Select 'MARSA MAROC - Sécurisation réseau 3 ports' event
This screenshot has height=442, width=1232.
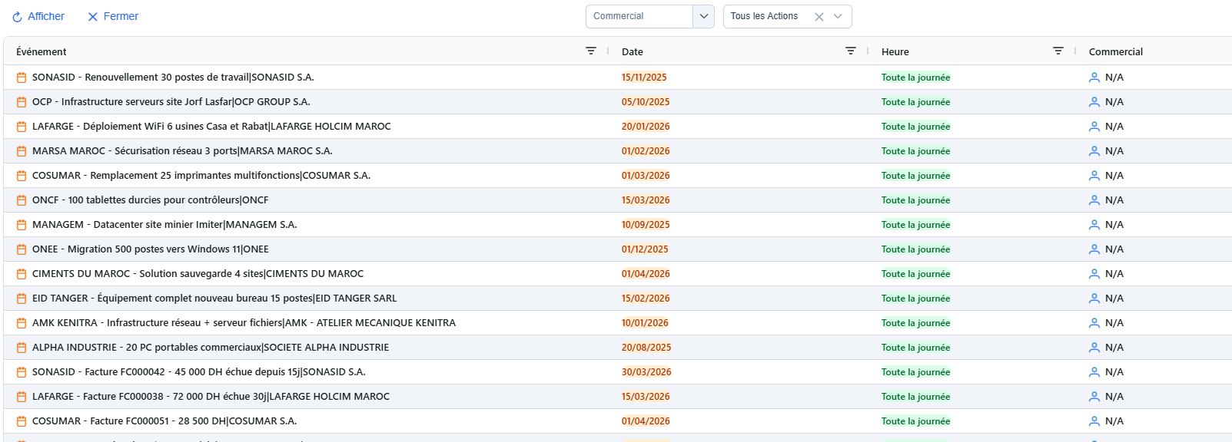click(x=182, y=151)
